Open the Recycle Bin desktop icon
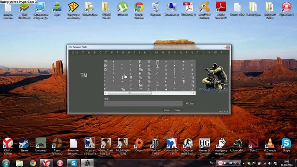The height and width of the screenshot is (167, 297). point(155,9)
